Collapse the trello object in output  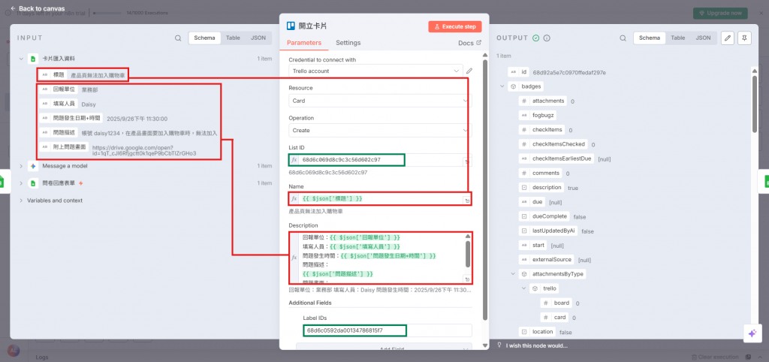523,288
